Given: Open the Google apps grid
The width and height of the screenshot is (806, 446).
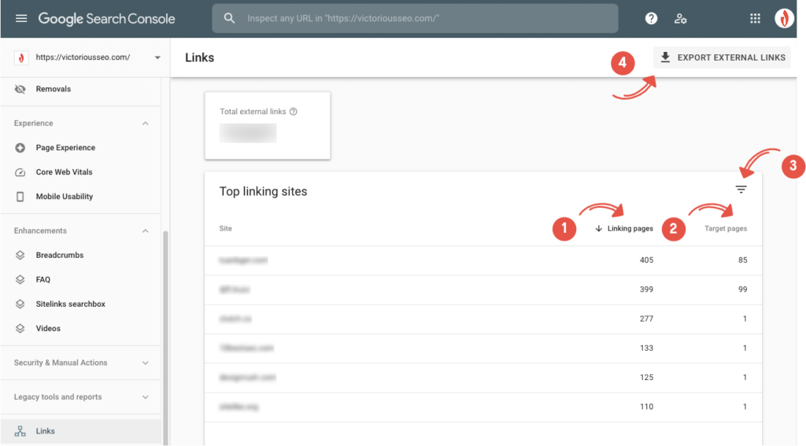Looking at the screenshot, I should coord(756,19).
